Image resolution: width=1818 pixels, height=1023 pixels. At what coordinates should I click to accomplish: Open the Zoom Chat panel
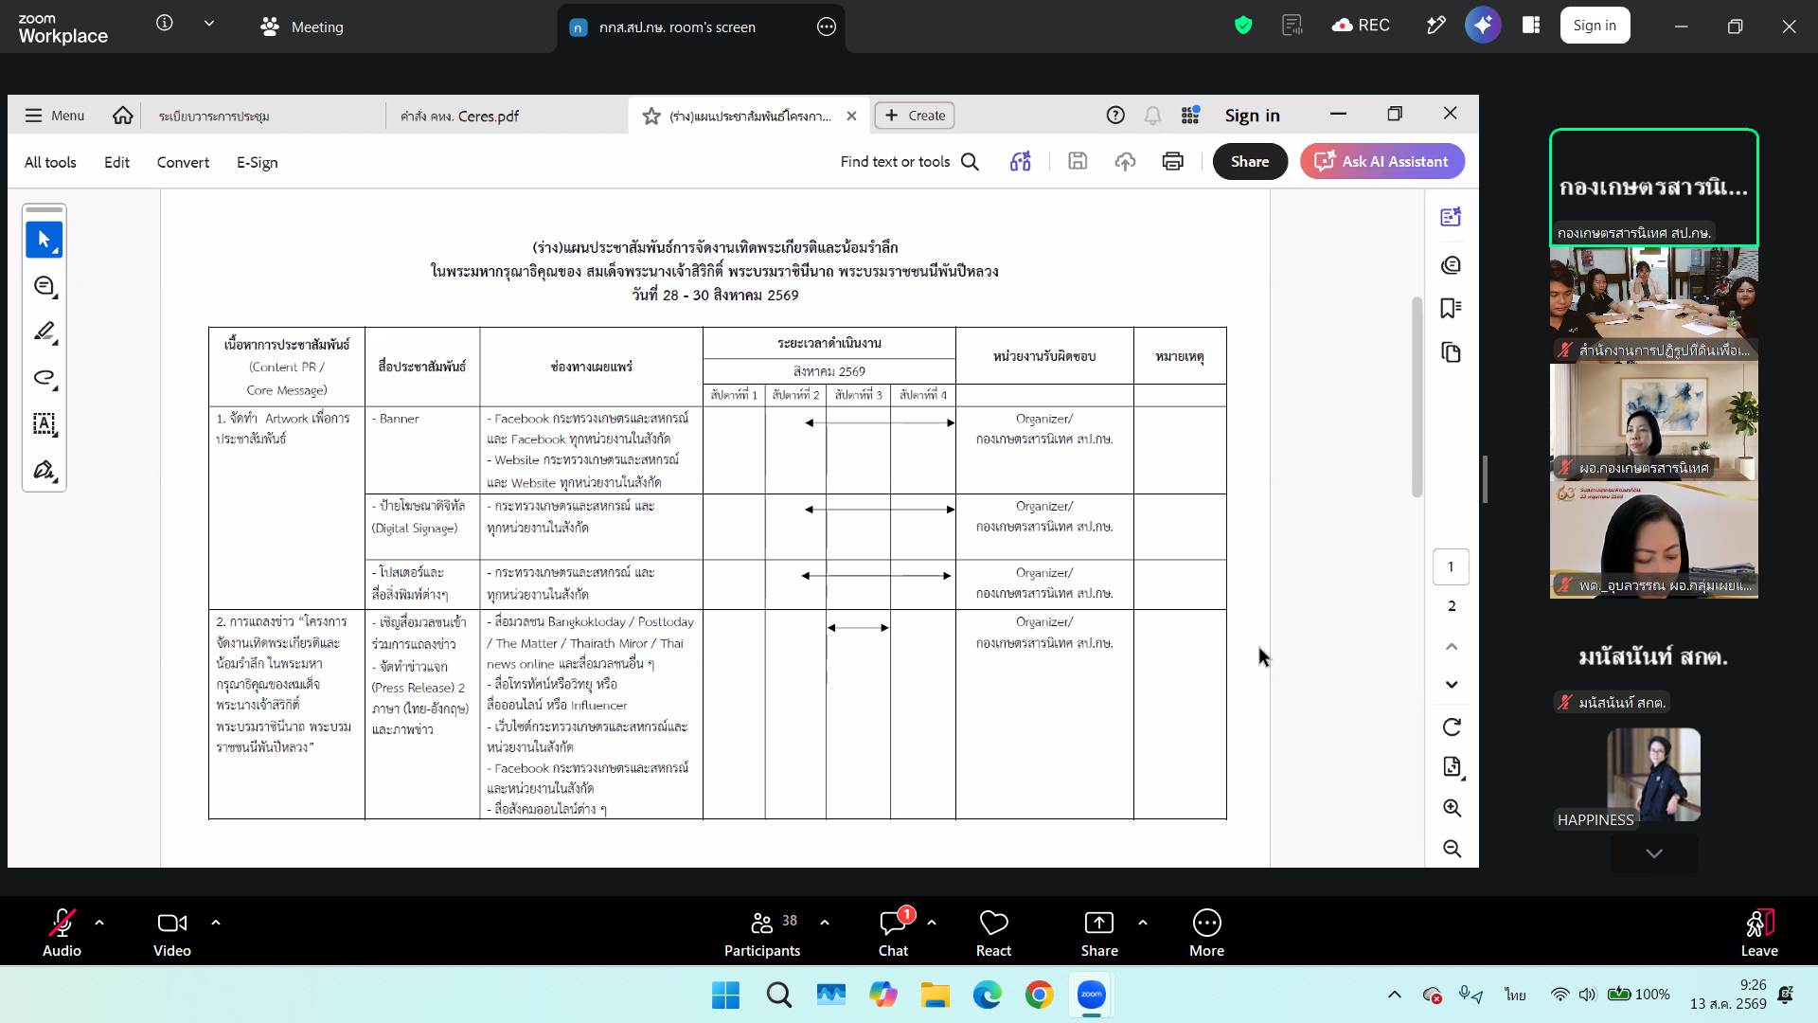pyautogui.click(x=893, y=932)
